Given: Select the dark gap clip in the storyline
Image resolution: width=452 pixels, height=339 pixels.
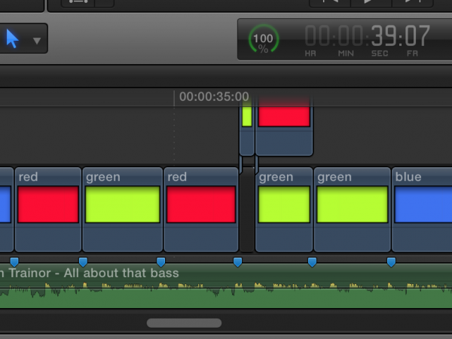Looking at the screenshot, I should point(247,209).
